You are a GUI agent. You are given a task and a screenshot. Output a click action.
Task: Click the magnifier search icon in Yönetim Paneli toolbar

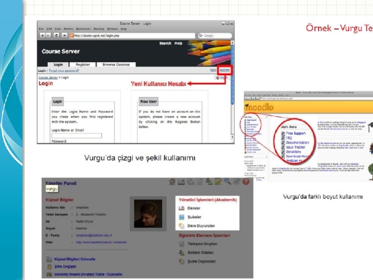coord(227,181)
